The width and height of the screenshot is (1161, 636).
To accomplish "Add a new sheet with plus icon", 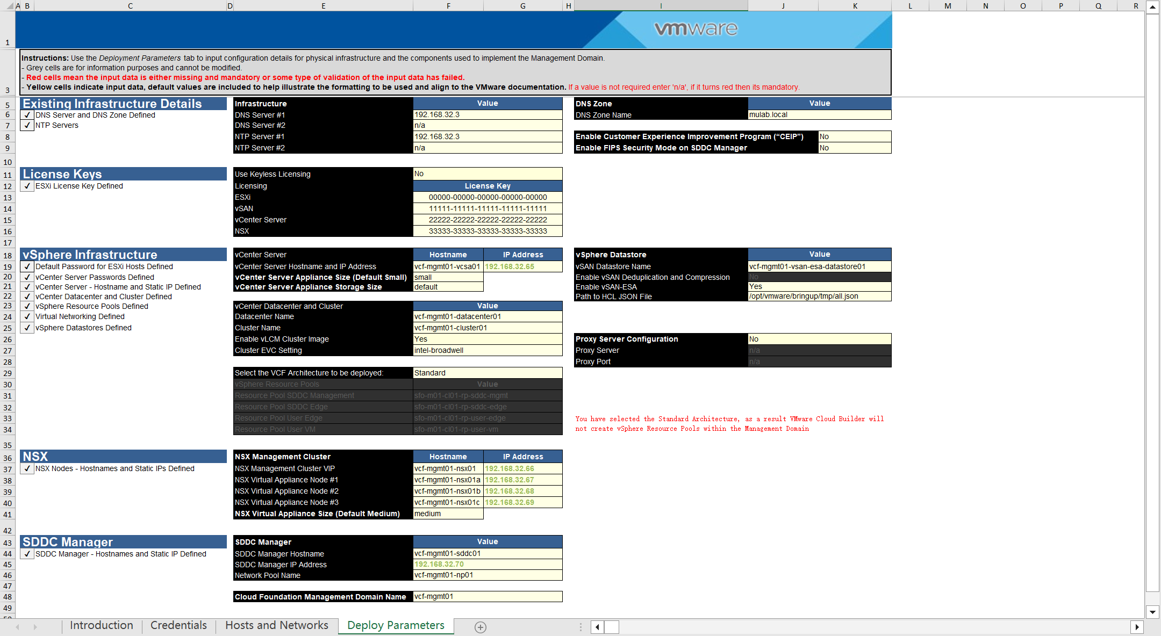I will [x=481, y=627].
